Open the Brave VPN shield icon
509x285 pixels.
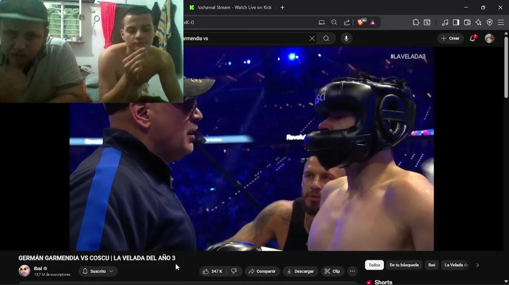pyautogui.click(x=490, y=23)
